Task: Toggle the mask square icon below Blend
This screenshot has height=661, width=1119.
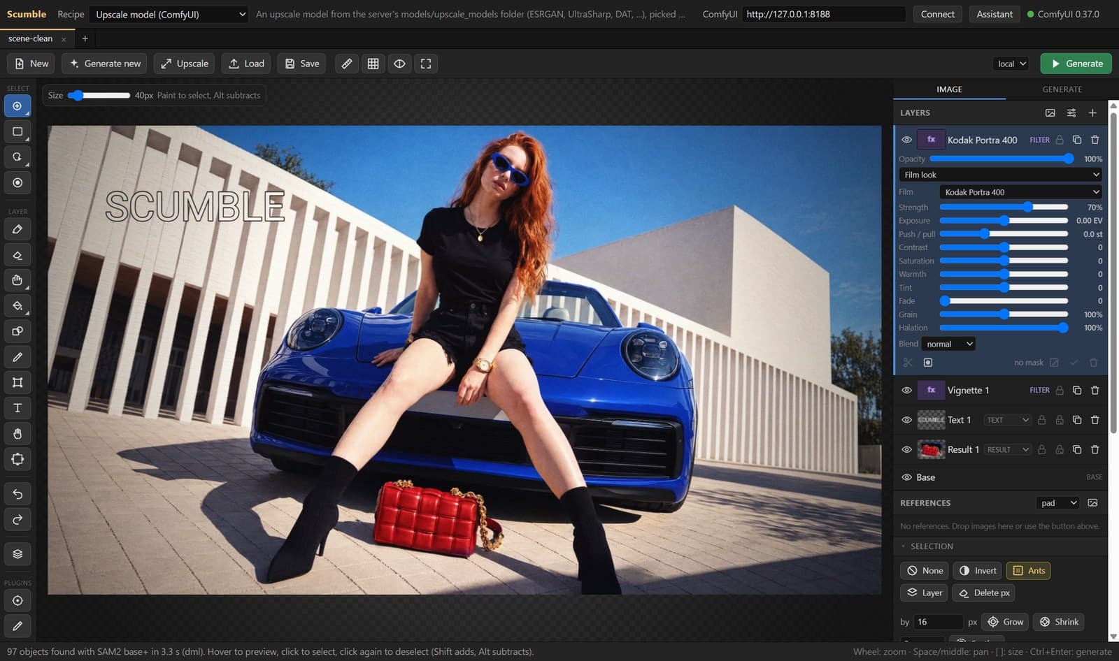Action: coord(928,363)
